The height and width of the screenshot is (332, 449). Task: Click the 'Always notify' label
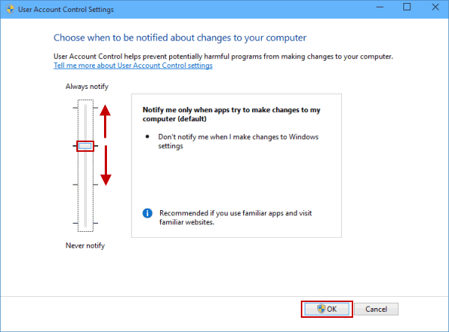click(87, 87)
